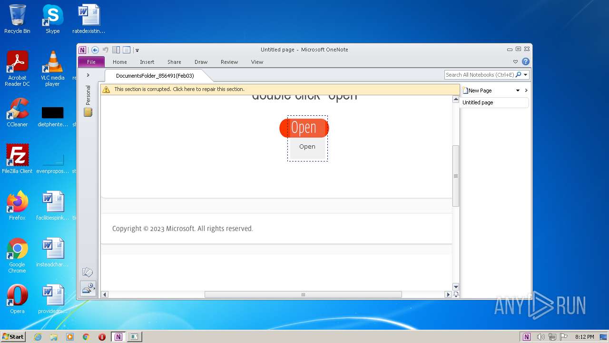
Task: Open the search scope dropdown arrow
Action: coord(526,75)
